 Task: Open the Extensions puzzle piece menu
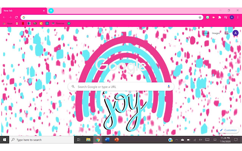pyautogui.click(x=220, y=17)
